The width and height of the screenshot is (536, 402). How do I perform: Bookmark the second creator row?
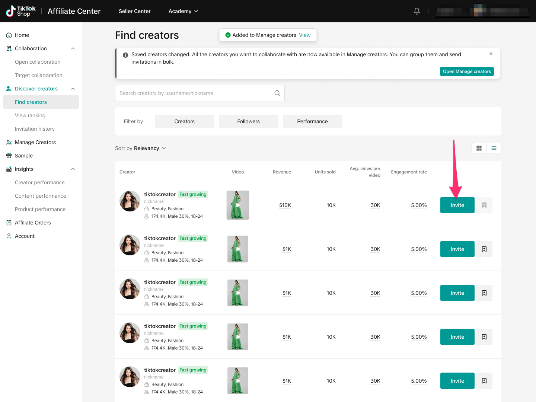484,249
